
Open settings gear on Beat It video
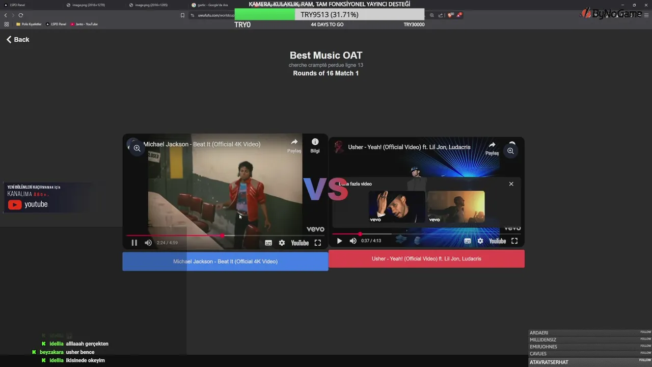tap(282, 243)
